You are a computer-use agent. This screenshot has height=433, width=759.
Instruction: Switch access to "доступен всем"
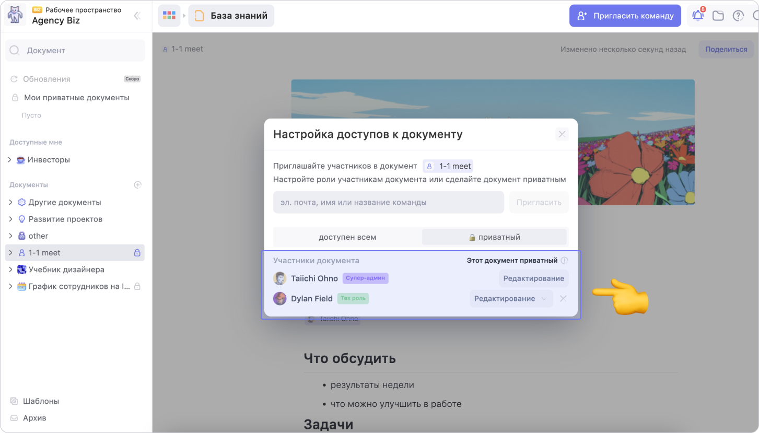tap(347, 237)
